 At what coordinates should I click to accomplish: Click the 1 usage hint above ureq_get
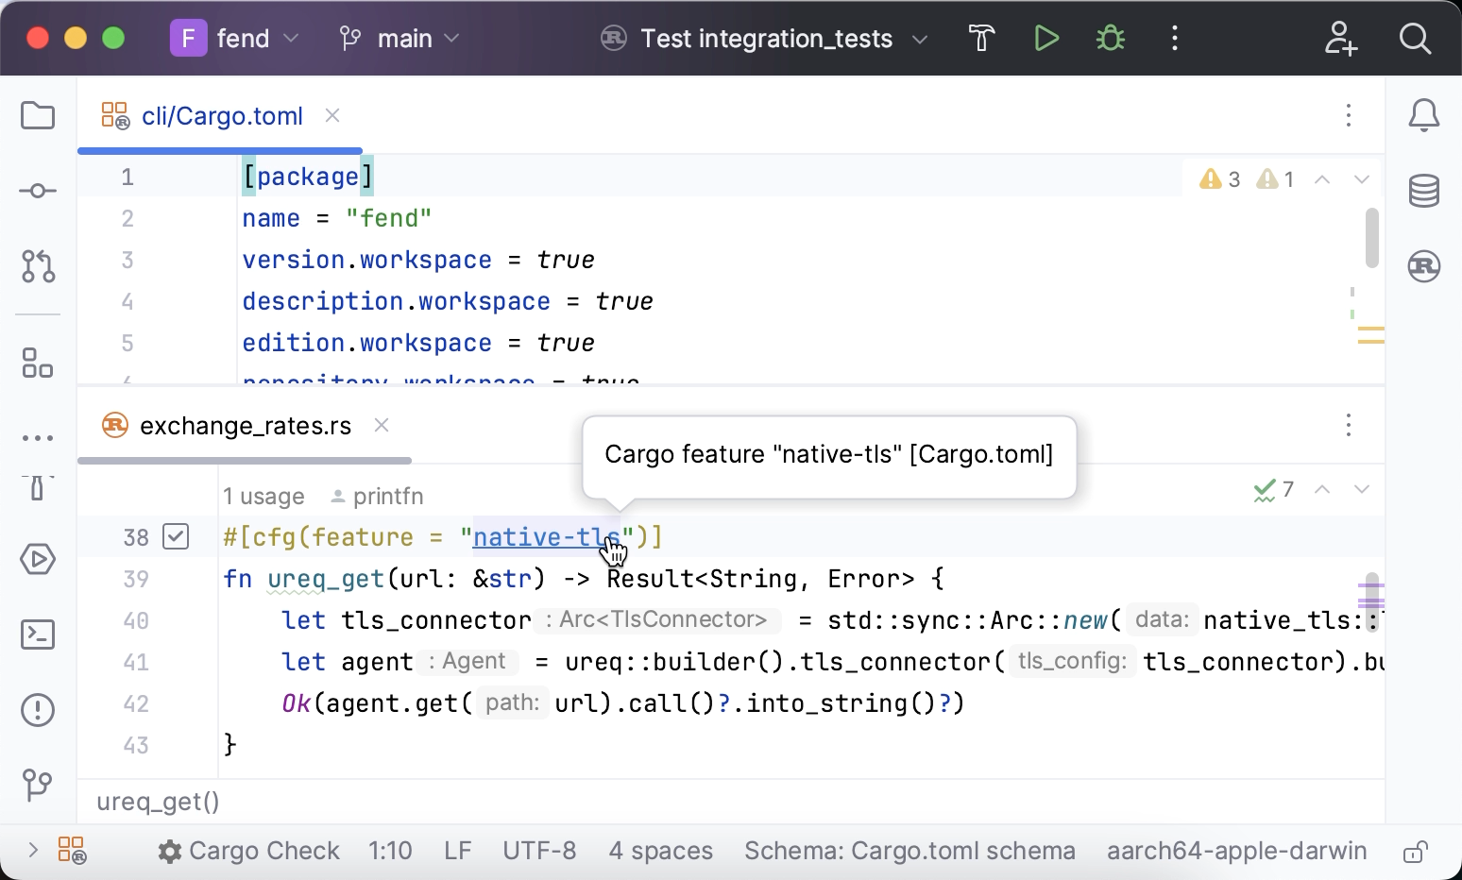pyautogui.click(x=263, y=496)
